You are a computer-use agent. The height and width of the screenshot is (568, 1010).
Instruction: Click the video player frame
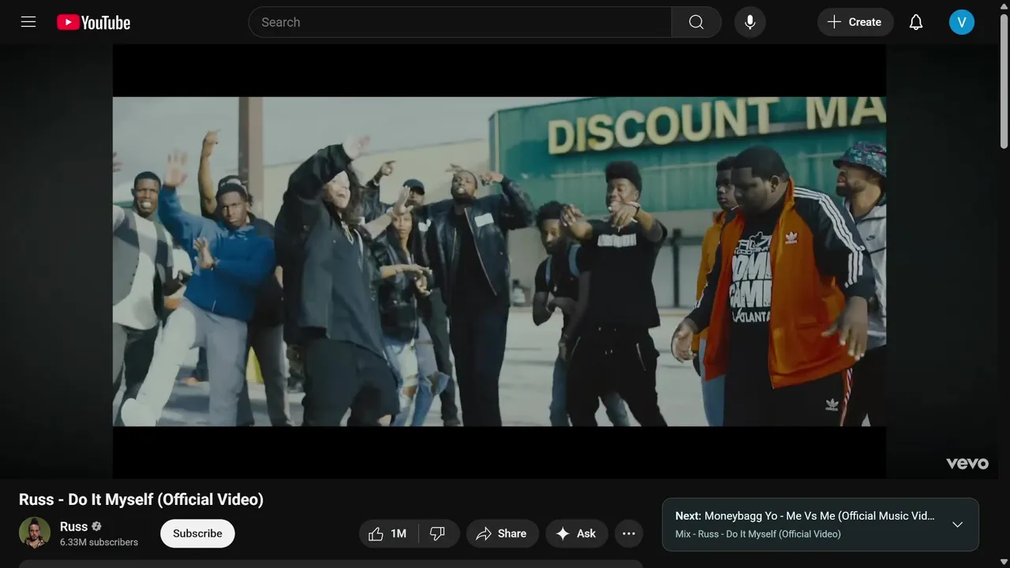coord(499,261)
